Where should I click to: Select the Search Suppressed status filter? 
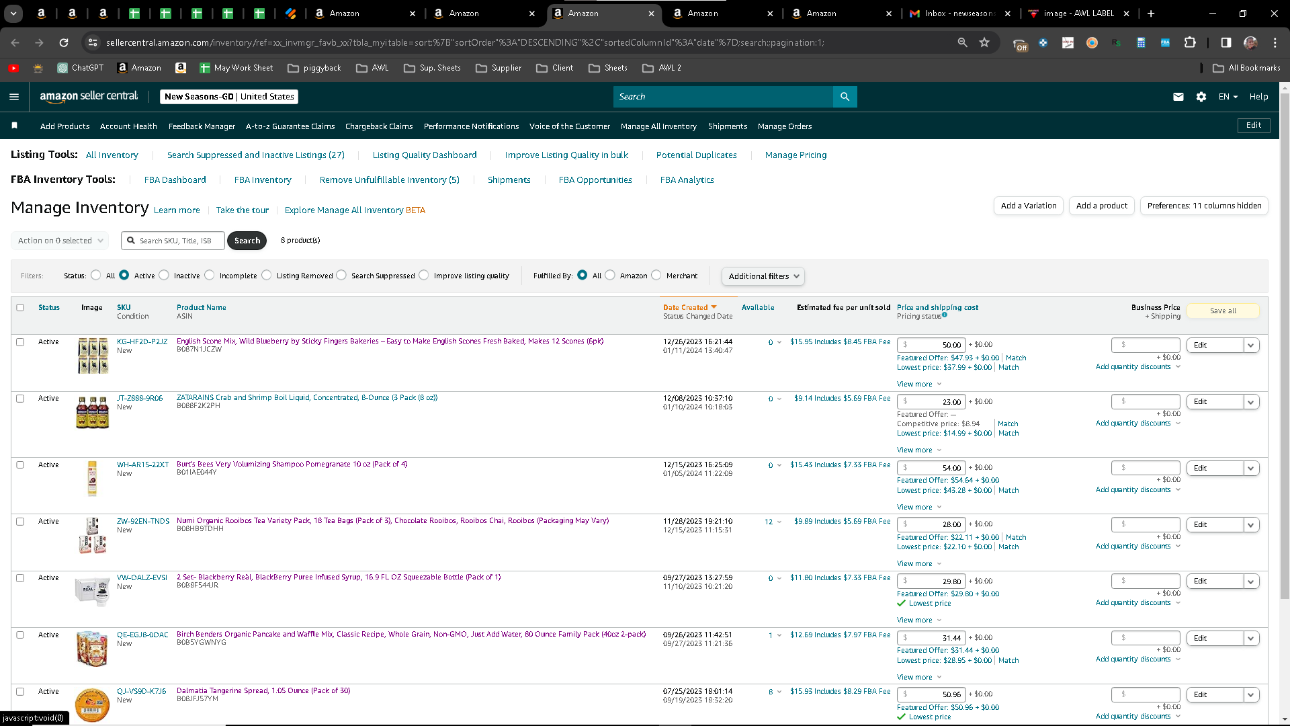click(x=341, y=275)
